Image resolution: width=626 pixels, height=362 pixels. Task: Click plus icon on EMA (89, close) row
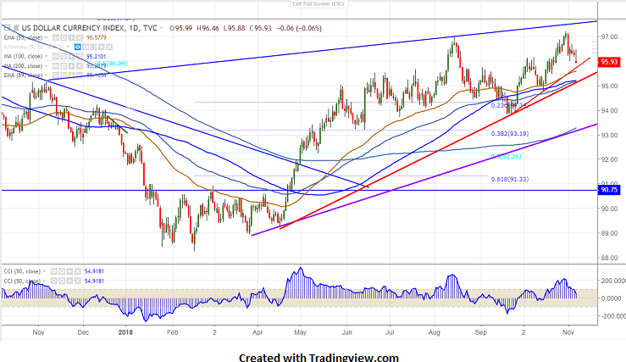pos(71,75)
